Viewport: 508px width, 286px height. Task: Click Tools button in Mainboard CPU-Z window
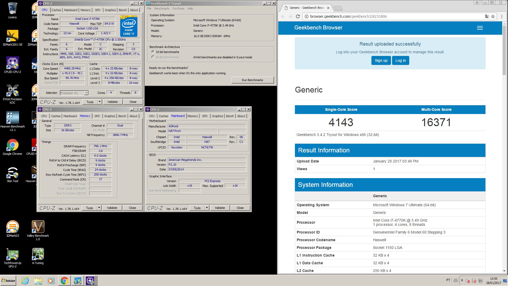(197, 208)
